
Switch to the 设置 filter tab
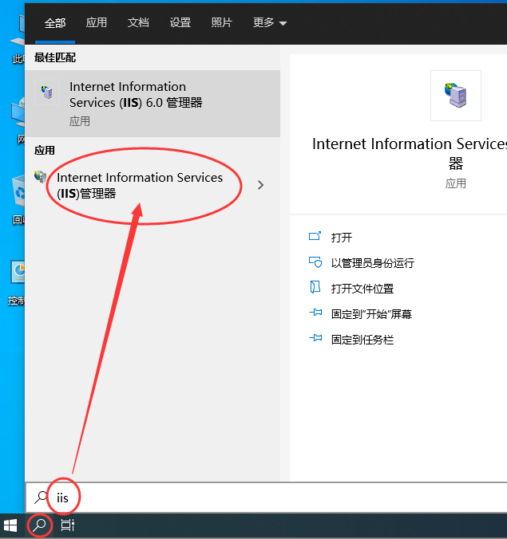pos(180,22)
